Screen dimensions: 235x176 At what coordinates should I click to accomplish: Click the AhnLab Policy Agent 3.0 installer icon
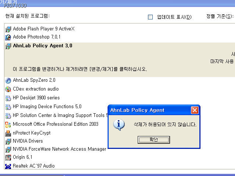tap(8, 46)
